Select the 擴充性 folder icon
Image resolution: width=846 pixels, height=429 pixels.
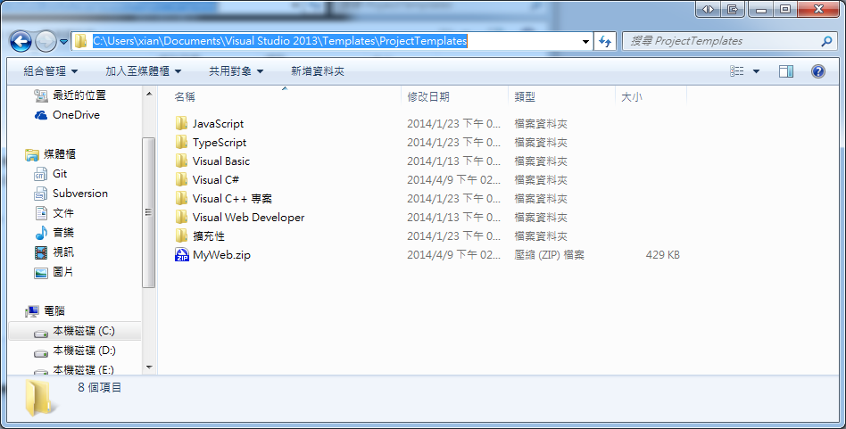(181, 236)
